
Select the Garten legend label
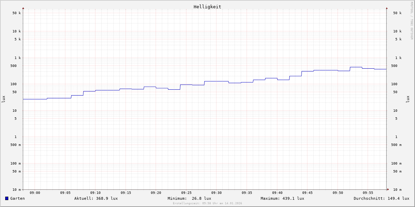(18, 198)
